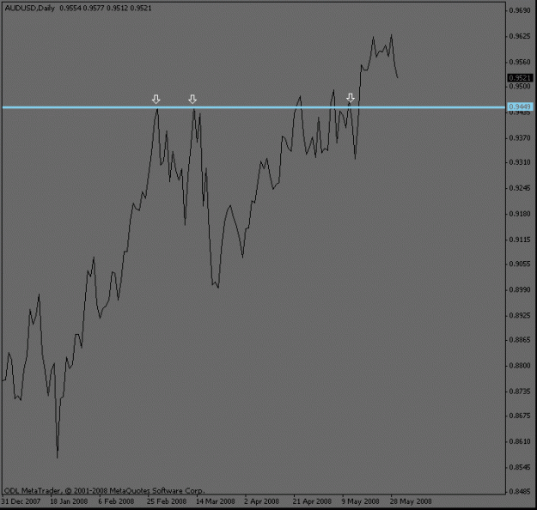Click the 0.8925 price axis label

[520, 315]
